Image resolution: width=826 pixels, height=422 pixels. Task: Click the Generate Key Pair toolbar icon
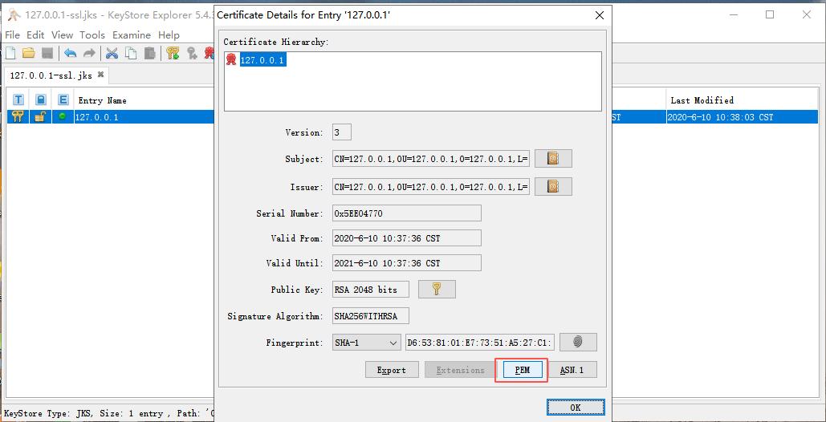[173, 53]
